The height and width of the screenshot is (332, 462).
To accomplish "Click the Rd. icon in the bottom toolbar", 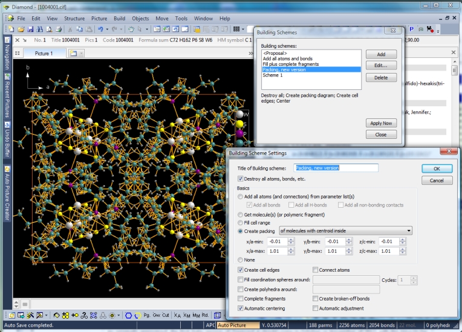I will (205, 315).
